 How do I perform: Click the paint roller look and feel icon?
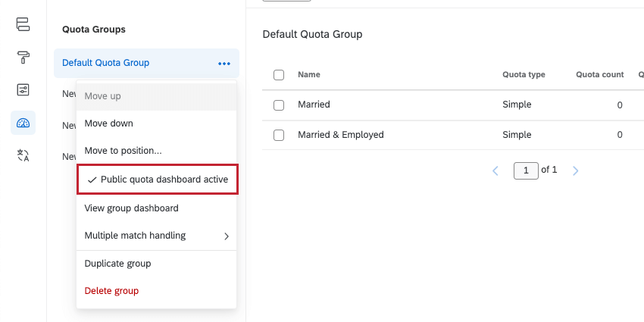point(23,57)
